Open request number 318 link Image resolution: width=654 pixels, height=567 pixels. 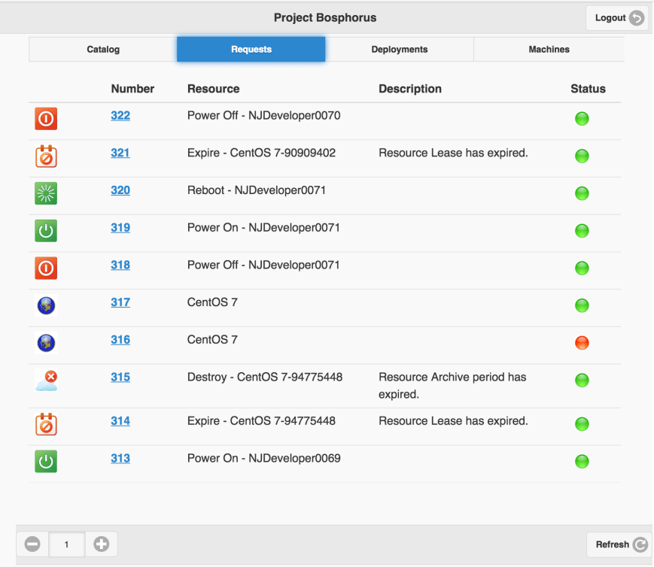click(120, 265)
